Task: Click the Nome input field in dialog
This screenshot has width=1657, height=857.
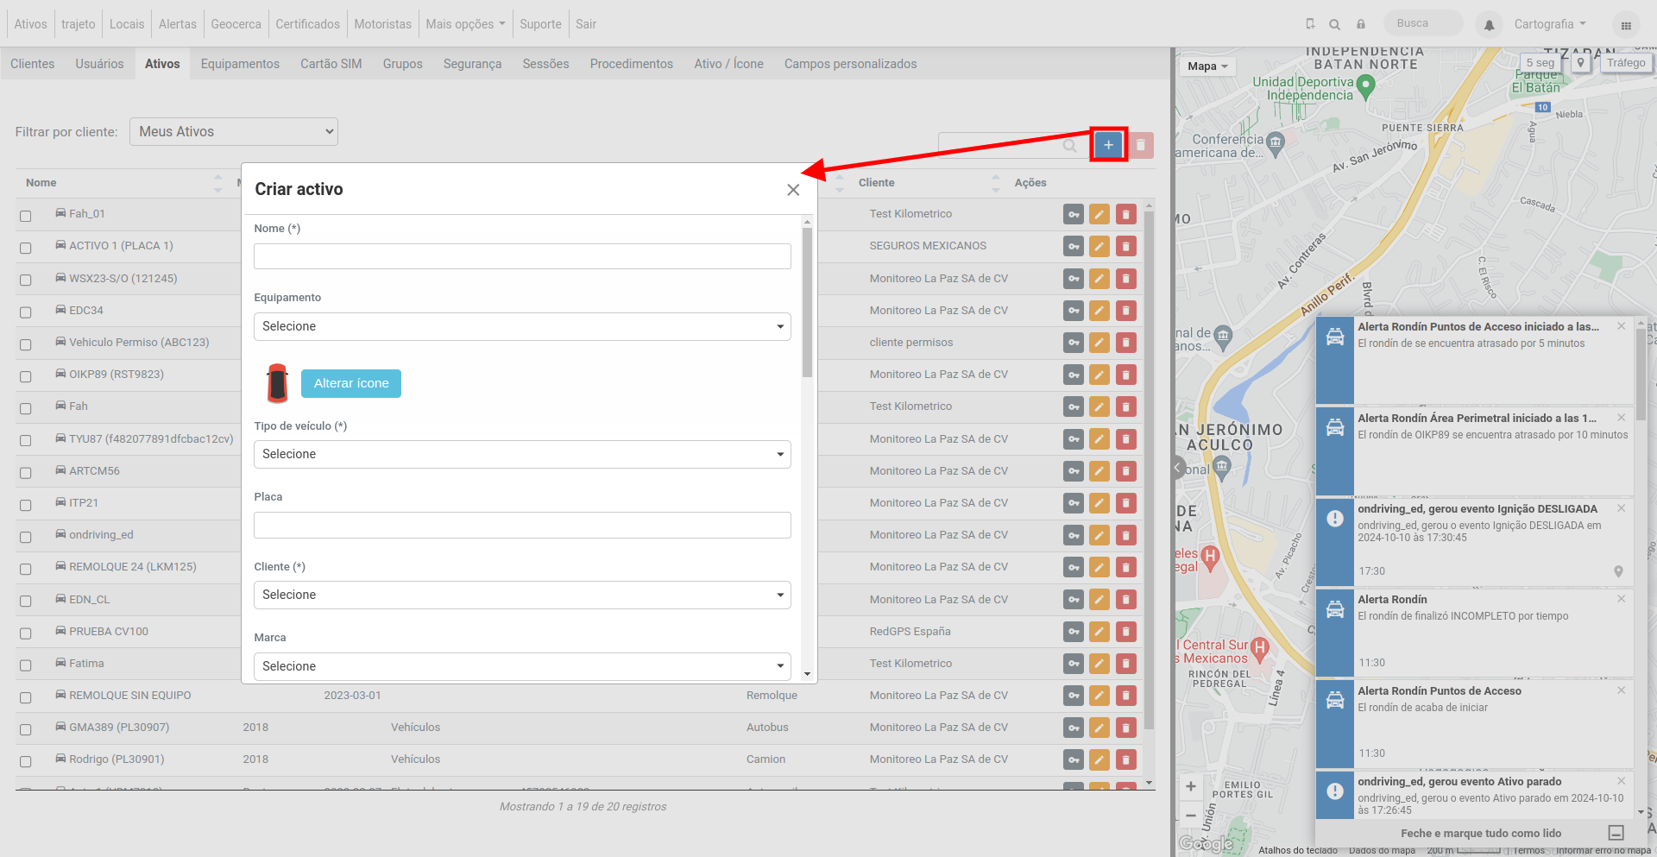Action: [x=522, y=256]
